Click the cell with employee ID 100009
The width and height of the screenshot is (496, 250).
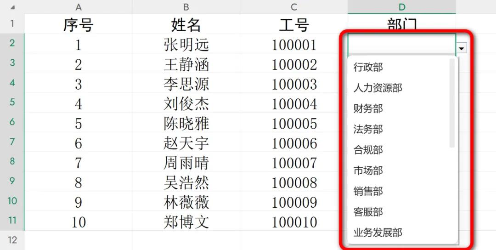(294, 201)
